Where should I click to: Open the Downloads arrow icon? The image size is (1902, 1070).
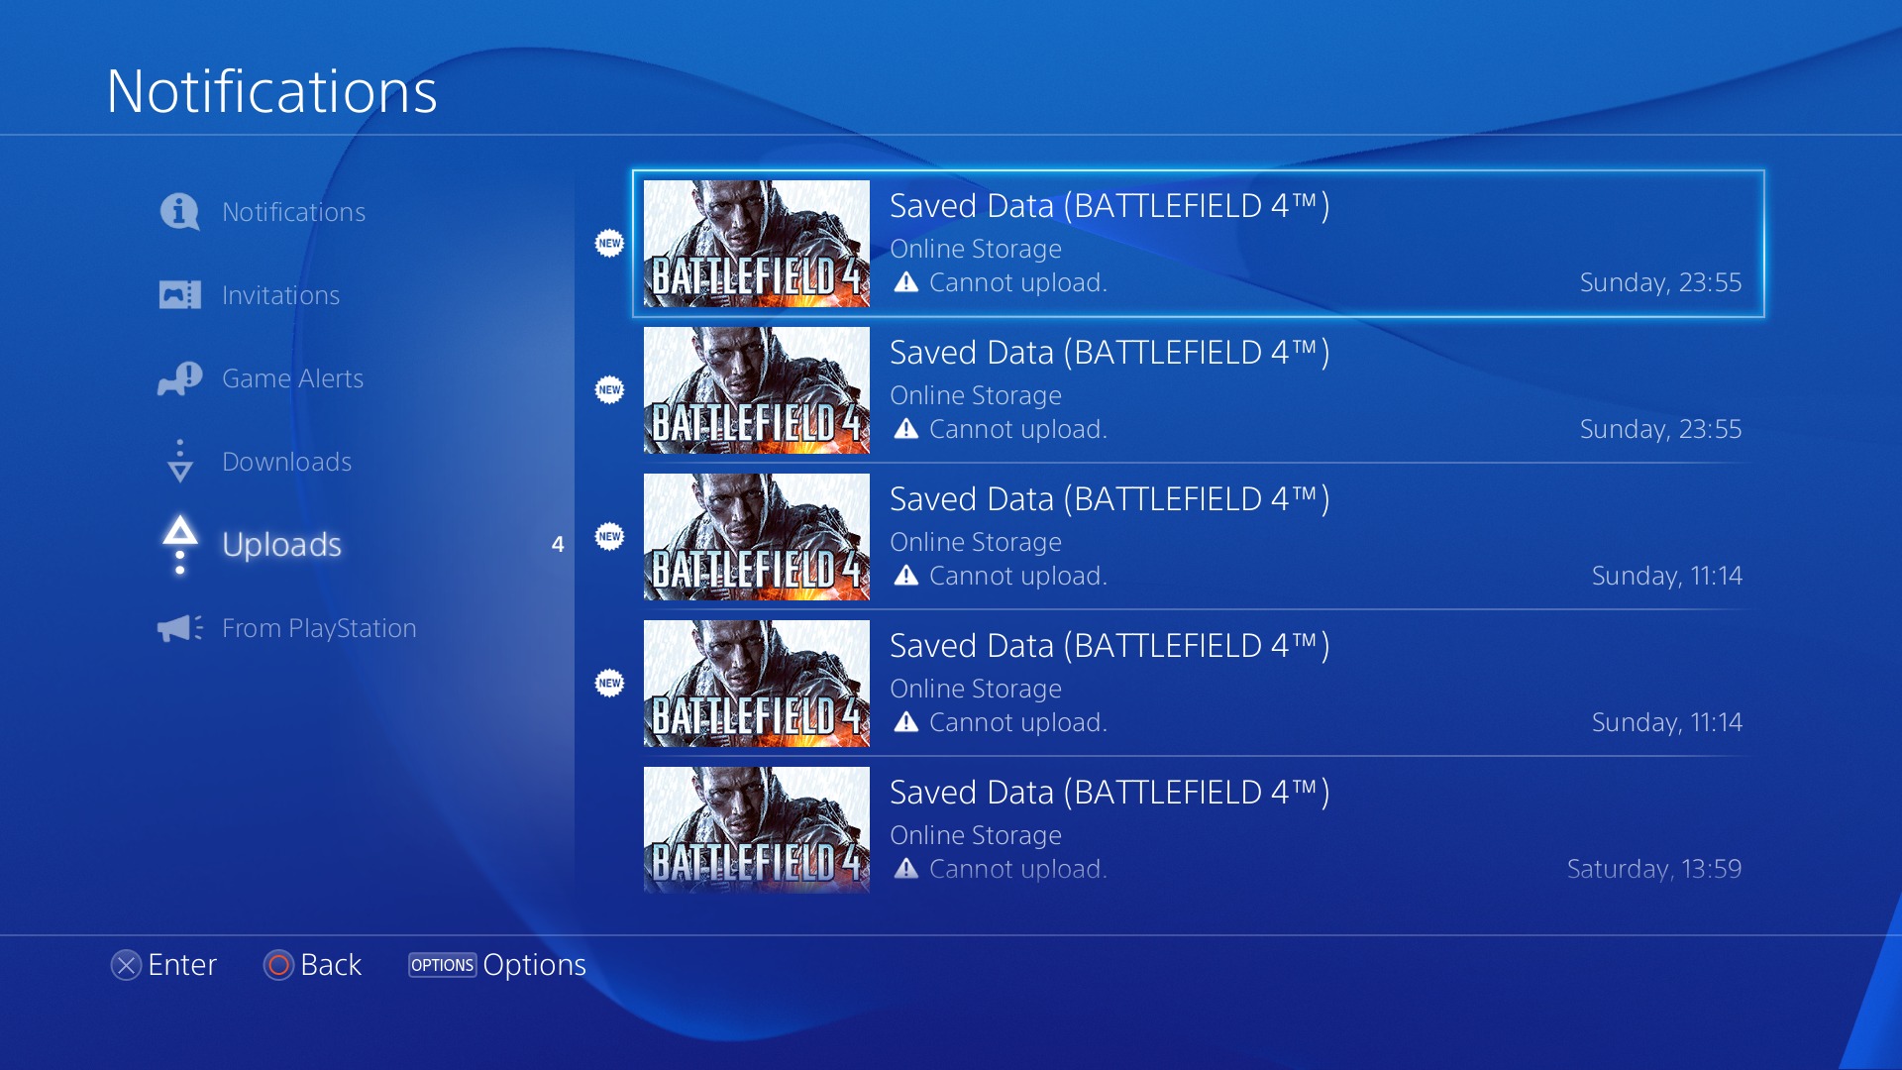[x=179, y=462]
